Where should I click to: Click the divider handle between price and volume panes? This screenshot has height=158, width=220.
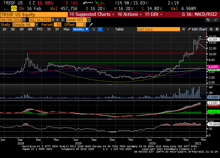[x=110, y=85]
